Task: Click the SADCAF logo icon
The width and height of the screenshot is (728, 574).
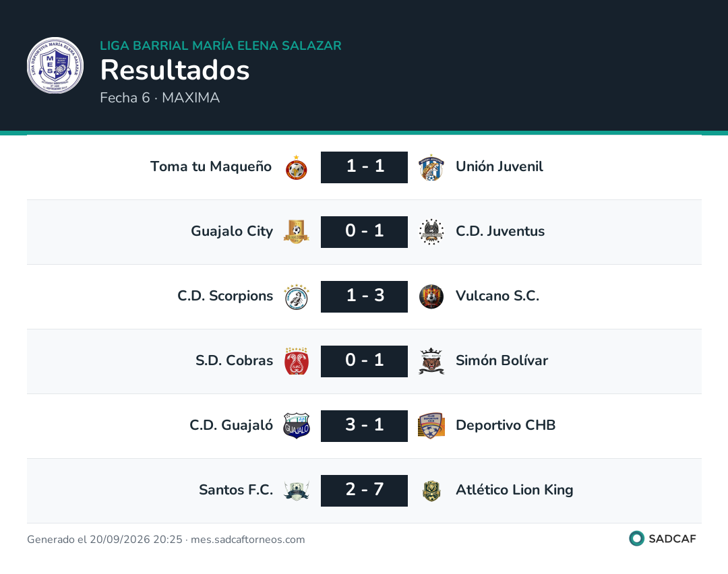Action: [636, 538]
